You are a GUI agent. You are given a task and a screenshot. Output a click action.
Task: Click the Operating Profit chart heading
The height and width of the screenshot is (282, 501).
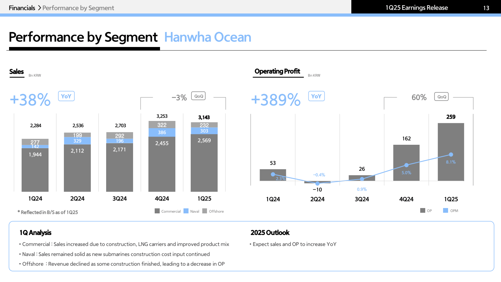277,71
